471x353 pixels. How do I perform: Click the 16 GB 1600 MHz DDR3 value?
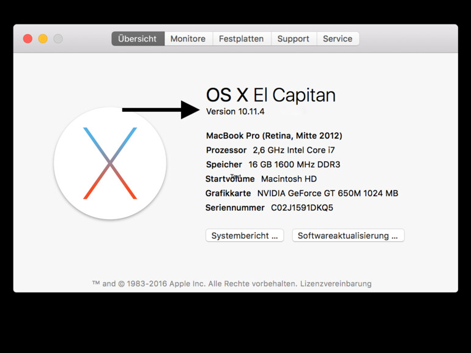pyautogui.click(x=294, y=164)
